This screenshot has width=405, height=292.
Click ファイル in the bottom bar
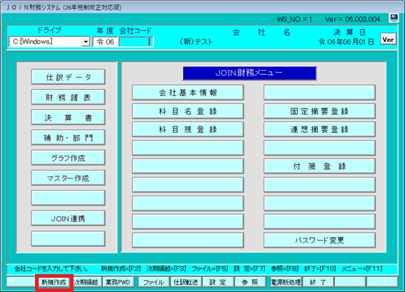click(154, 282)
